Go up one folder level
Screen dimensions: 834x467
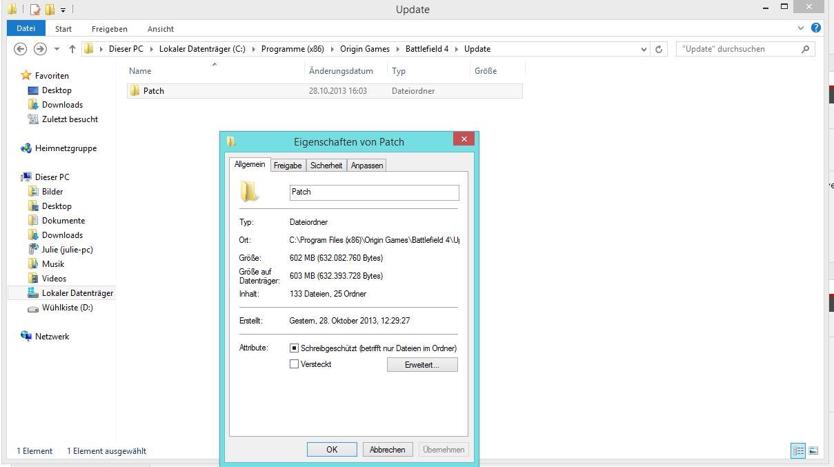coord(72,49)
